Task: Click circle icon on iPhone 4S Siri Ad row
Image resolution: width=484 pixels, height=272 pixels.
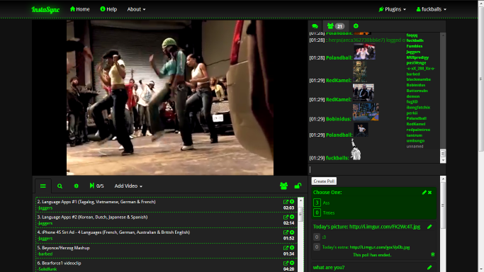Action: tap(292, 232)
